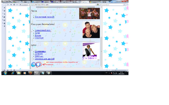Click the browser address bar field
This screenshot has width=169, height=105.
tap(62, 5)
